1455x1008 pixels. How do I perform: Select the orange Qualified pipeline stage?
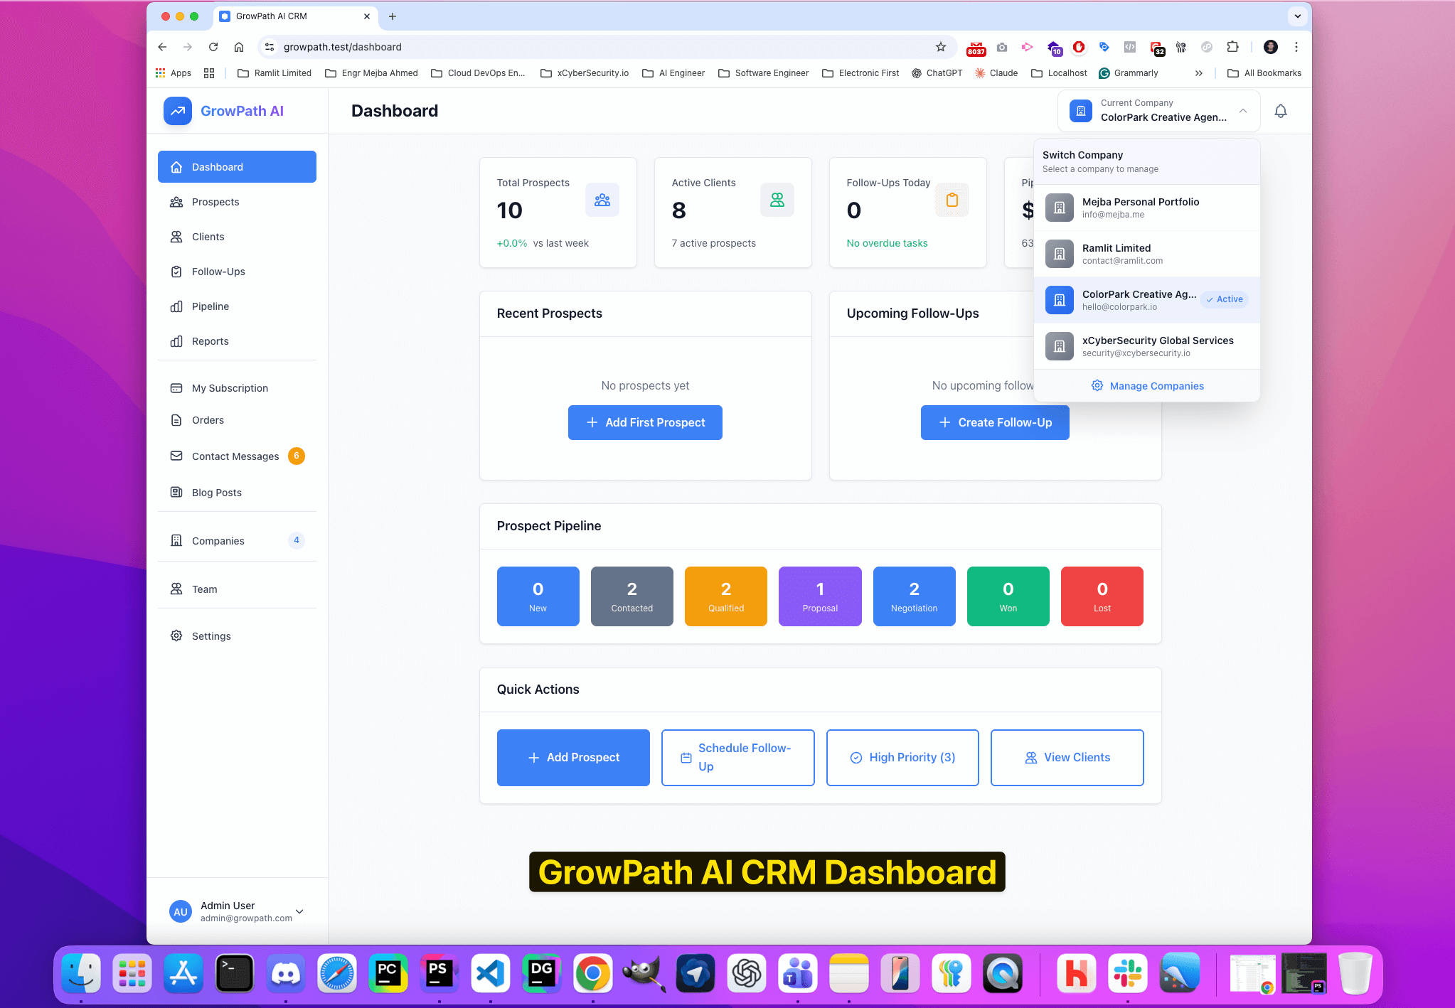(x=725, y=596)
